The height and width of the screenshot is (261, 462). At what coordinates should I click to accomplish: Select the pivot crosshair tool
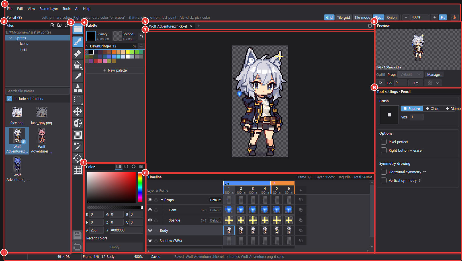[x=78, y=158]
